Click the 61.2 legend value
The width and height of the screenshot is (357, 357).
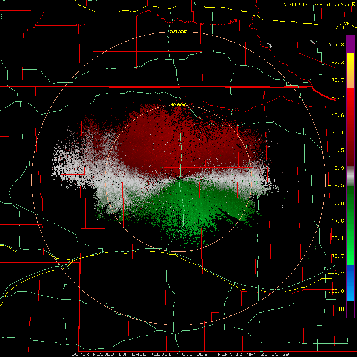tap(338, 98)
